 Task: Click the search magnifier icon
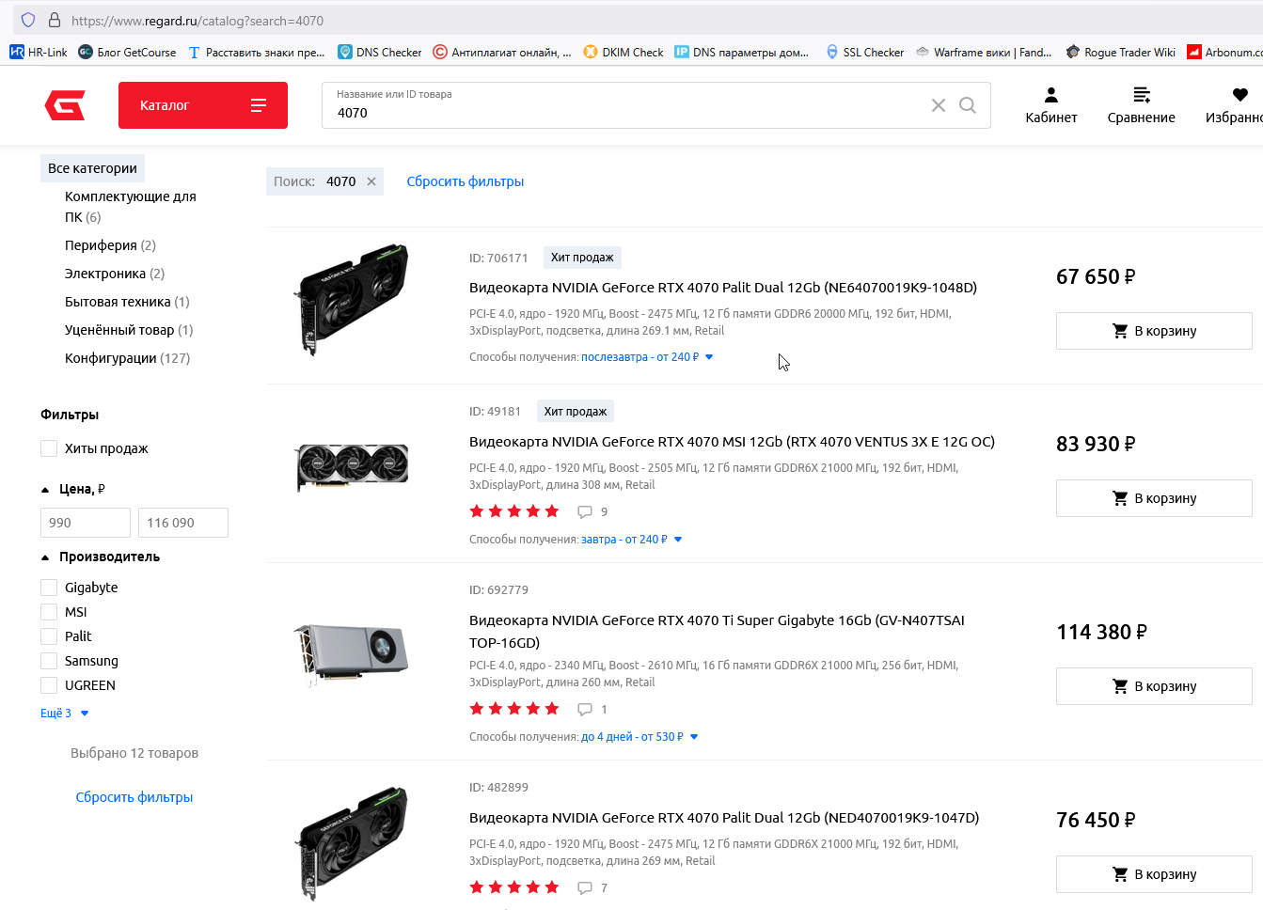(967, 105)
